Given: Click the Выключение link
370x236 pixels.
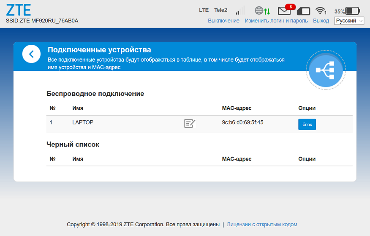Looking at the screenshot, I should tap(223, 21).
